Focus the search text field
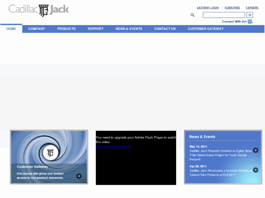265x198 pixels. pos(224,15)
